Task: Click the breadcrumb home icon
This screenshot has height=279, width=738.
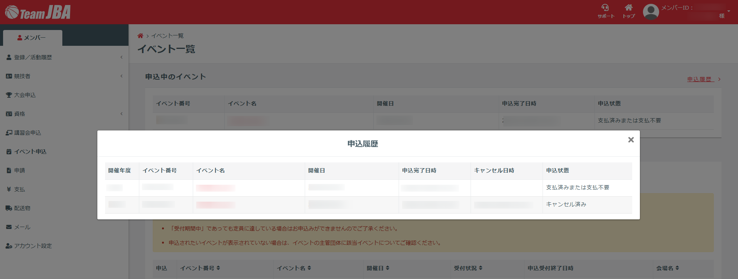Action: [x=140, y=36]
